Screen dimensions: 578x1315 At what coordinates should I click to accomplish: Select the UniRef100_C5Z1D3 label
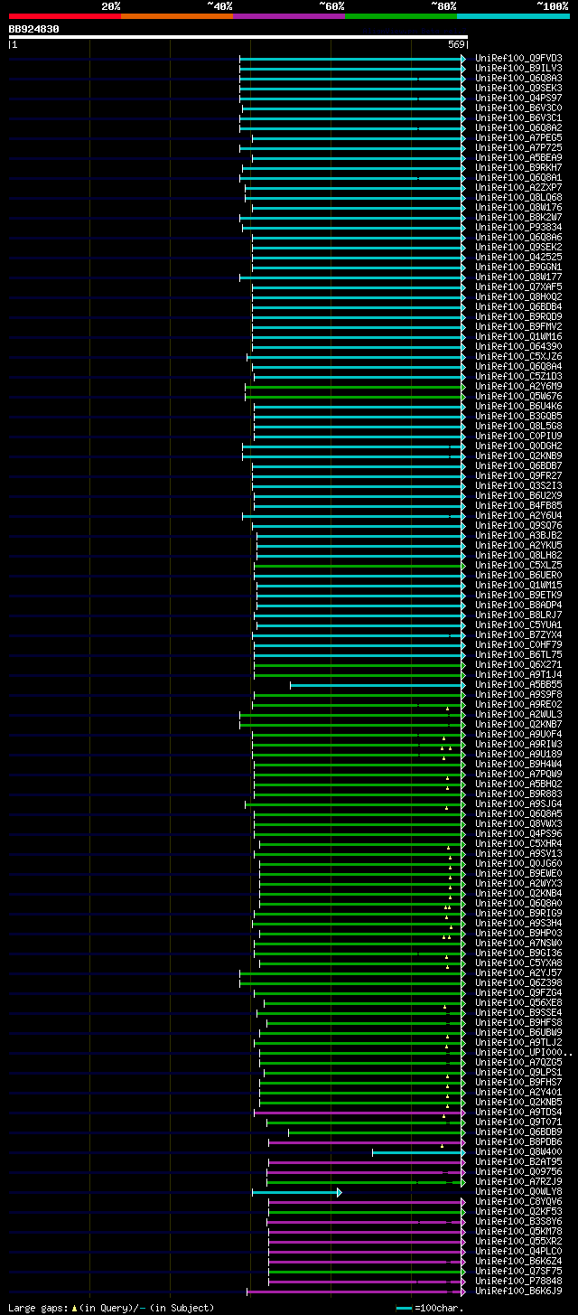(x=518, y=377)
